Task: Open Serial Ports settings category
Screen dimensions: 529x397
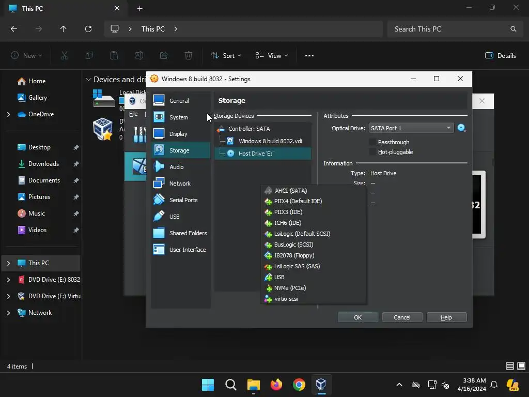Action: click(x=180, y=200)
